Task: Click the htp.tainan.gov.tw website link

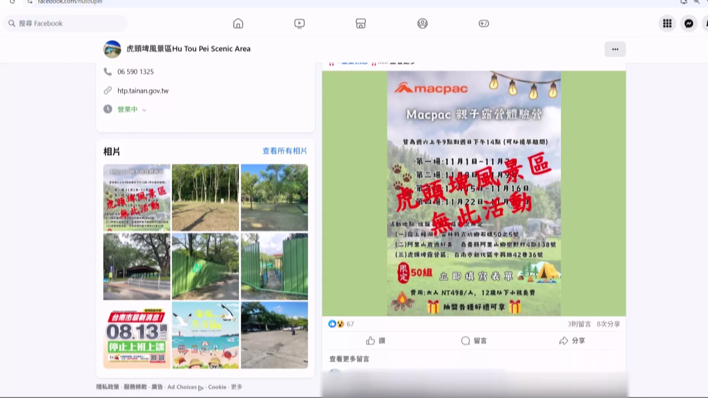Action: (143, 91)
